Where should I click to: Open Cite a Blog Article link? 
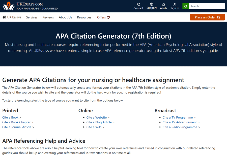click(x=99, y=122)
